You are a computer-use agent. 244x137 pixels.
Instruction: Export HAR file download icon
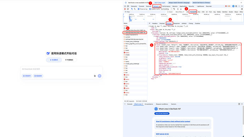[181, 9]
